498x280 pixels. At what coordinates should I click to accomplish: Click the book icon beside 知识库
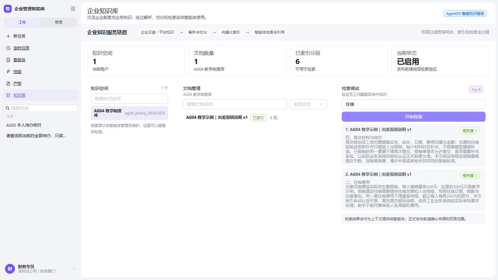(8, 95)
